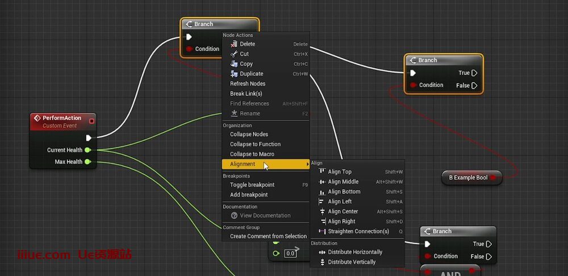This screenshot has height=276, width=568.
Task: Click the Shift+W shortcut text
Action: point(394,172)
